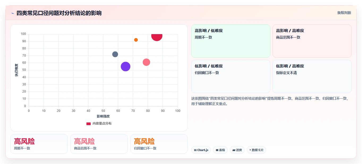The height and width of the screenshot is (164, 362).
Task: Click the 象限判断 label in the header
Action: pyautogui.click(x=344, y=13)
